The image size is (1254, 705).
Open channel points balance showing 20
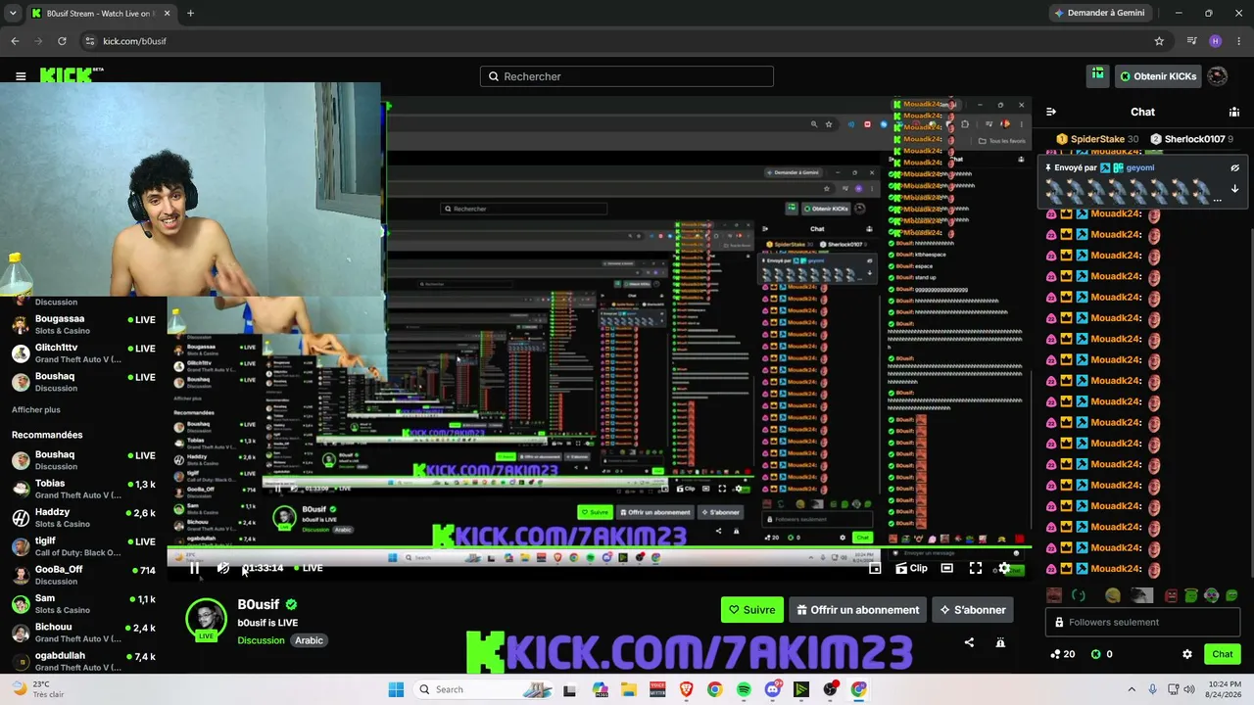[1062, 654]
